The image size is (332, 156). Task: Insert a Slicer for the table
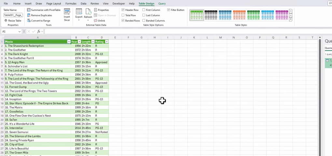tap(67, 15)
